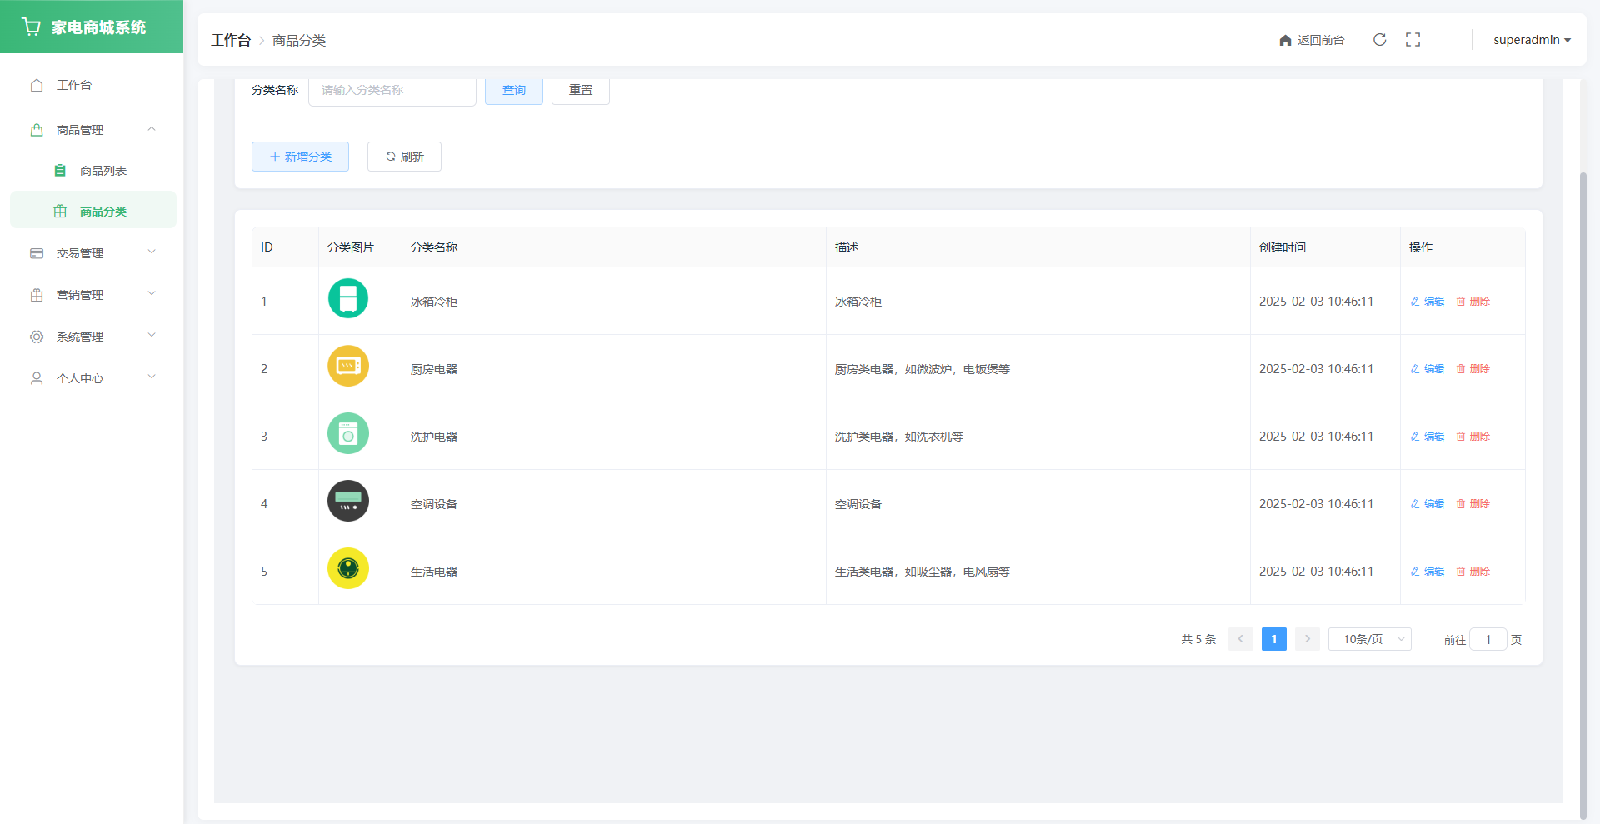Open the 10条/页 page size dropdown

coord(1369,639)
